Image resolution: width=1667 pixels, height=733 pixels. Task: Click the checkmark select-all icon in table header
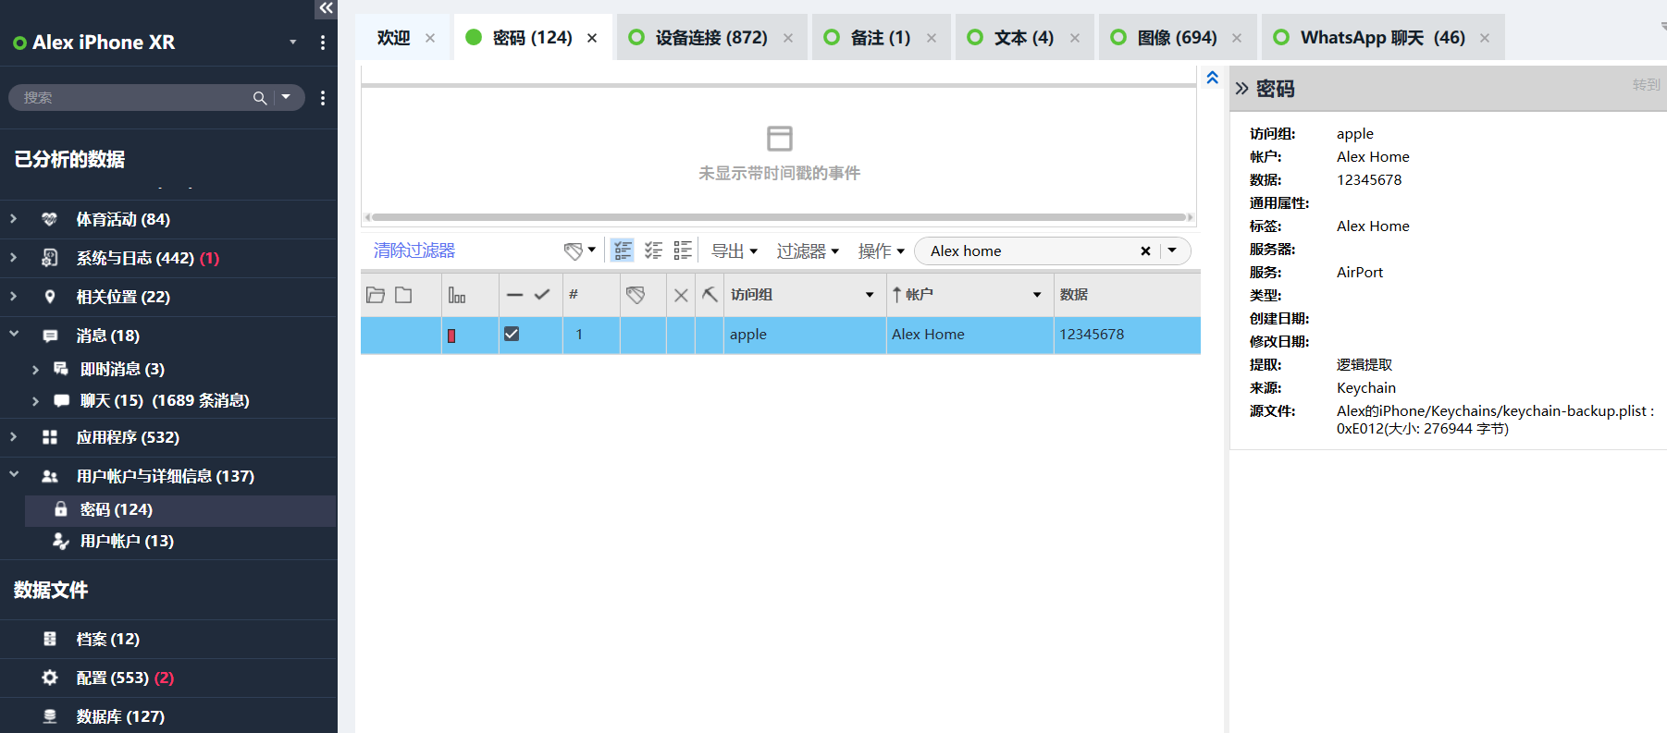tap(542, 295)
